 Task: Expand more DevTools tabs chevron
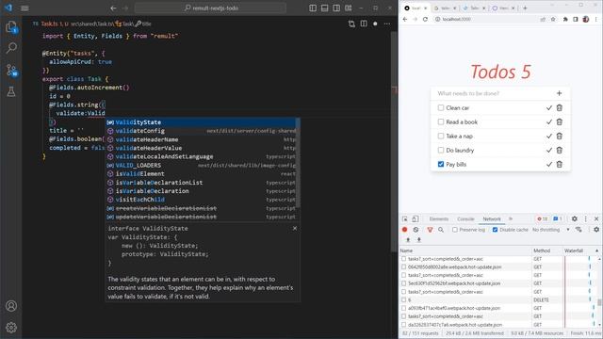[511, 218]
